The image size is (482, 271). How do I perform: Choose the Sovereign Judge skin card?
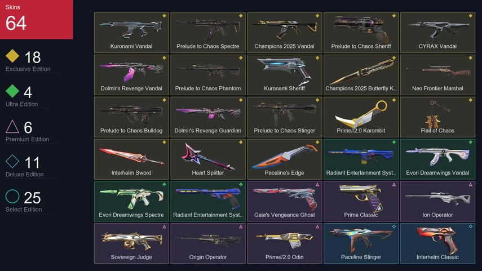131,243
